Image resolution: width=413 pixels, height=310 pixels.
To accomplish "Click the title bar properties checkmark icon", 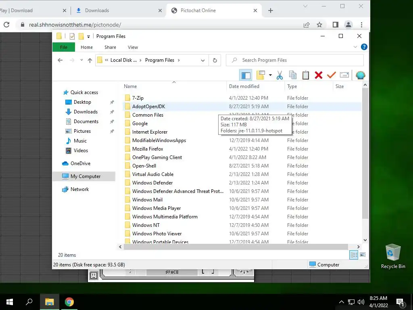I will coord(72,36).
